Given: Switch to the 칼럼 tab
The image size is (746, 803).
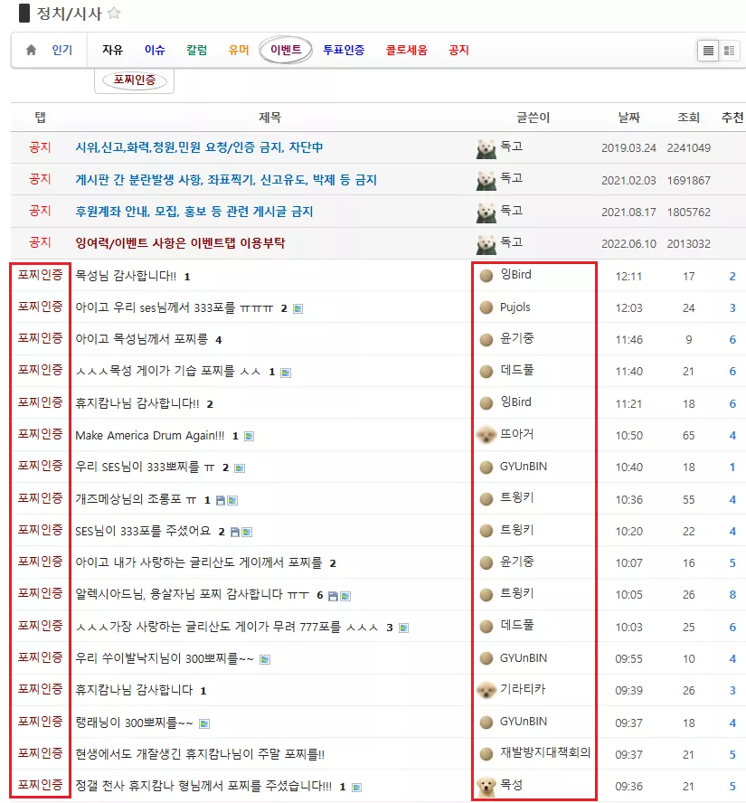Looking at the screenshot, I should 196,51.
